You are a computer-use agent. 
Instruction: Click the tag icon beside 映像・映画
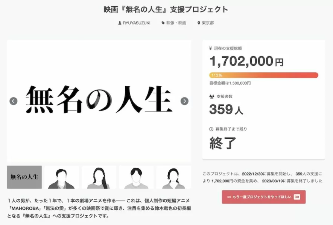[163, 23]
